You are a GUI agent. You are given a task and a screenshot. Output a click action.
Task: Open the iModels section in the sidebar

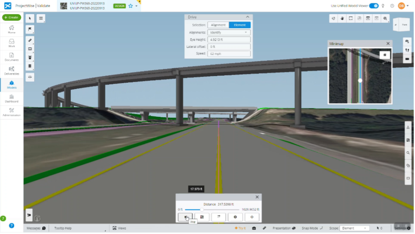click(x=12, y=84)
